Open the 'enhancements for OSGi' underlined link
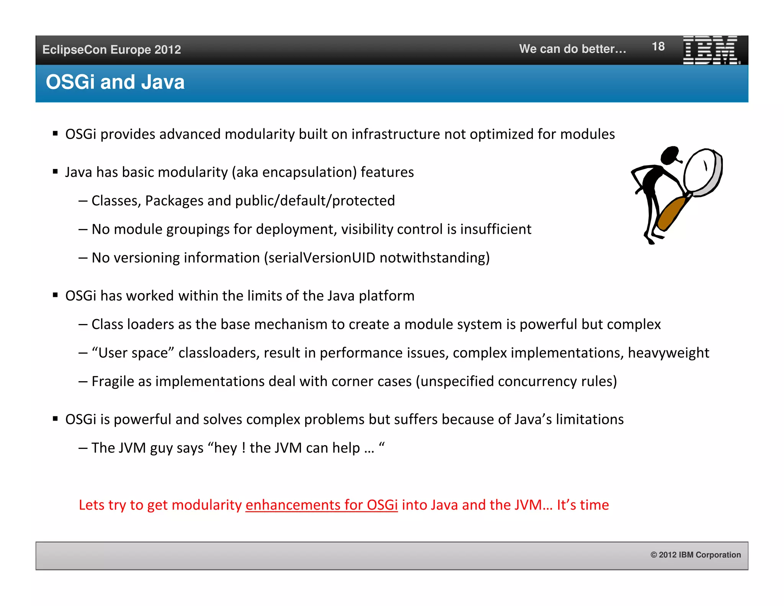784x606 pixels. (322, 505)
